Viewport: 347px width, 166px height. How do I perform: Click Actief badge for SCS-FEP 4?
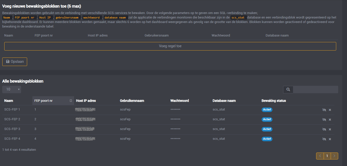coord(267,139)
